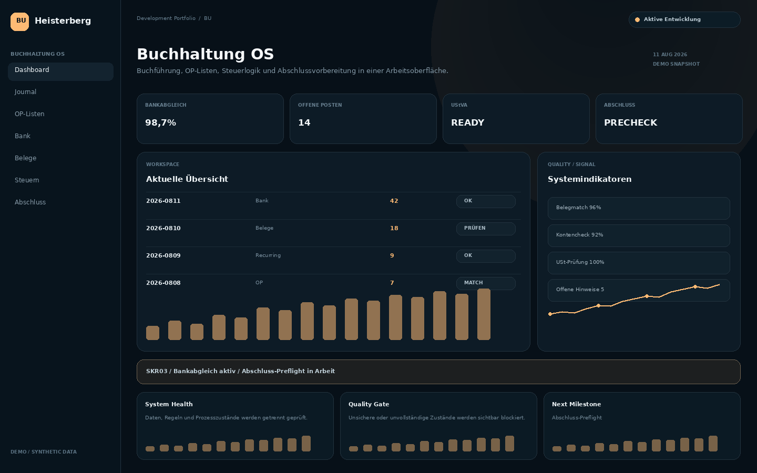
Task: Select entry 2026-0809
Action: [x=163, y=256]
